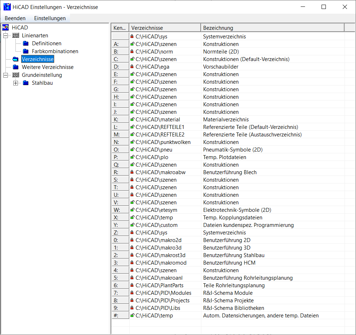
Task: Click the Definitionen folder icon
Action: click(x=25, y=43)
